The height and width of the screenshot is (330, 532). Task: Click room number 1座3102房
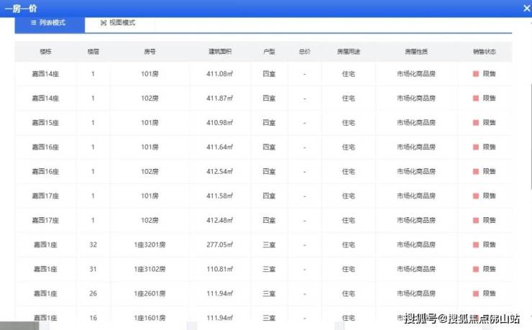point(150,269)
